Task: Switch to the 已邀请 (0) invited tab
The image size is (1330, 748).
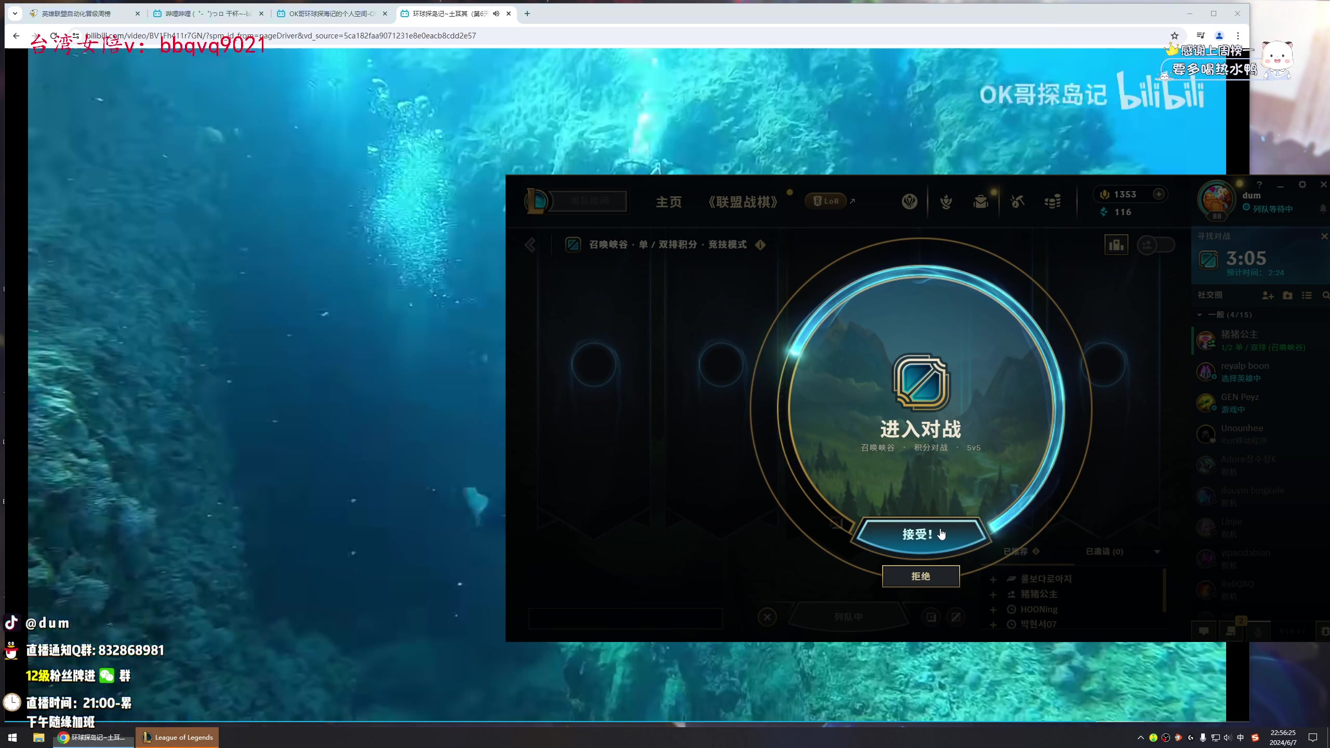Action: pyautogui.click(x=1105, y=552)
